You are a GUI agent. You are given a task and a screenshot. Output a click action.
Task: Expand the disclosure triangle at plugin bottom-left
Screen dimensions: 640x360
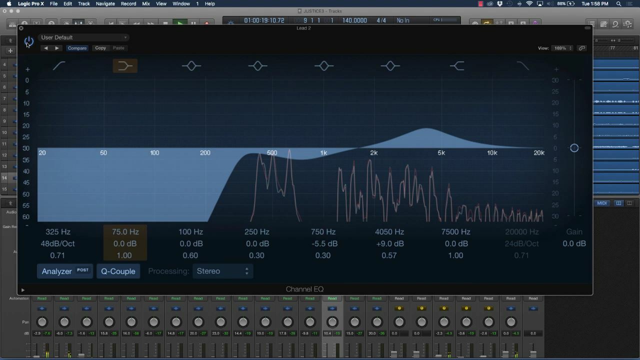click(x=22, y=289)
